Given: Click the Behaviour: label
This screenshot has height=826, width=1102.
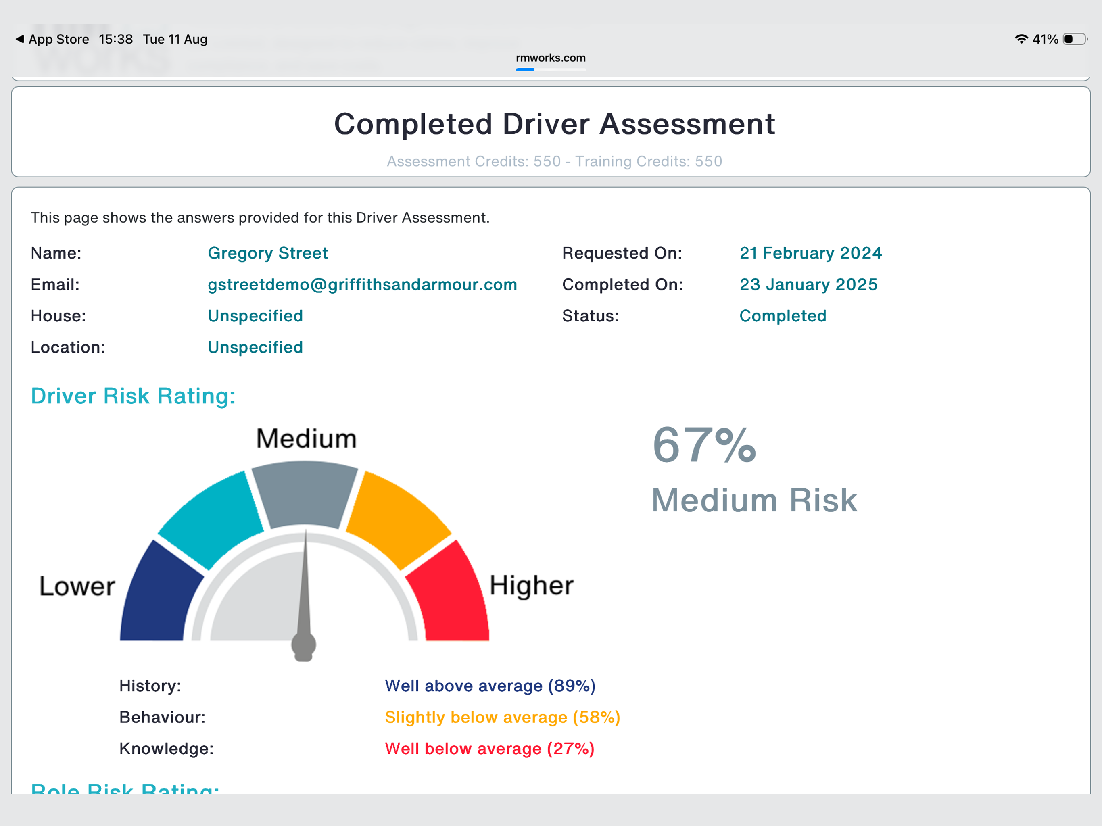Looking at the screenshot, I should (x=163, y=718).
